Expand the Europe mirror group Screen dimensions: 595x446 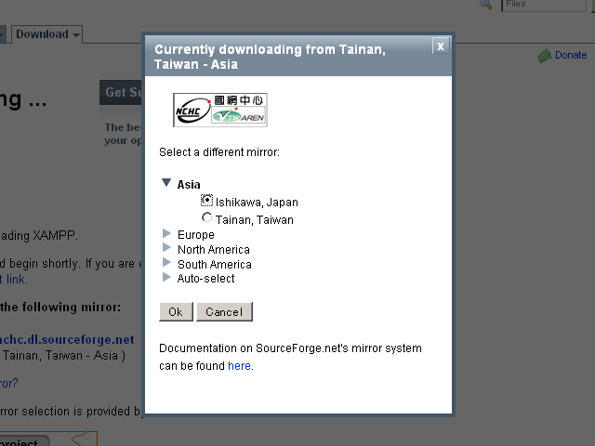tap(166, 233)
